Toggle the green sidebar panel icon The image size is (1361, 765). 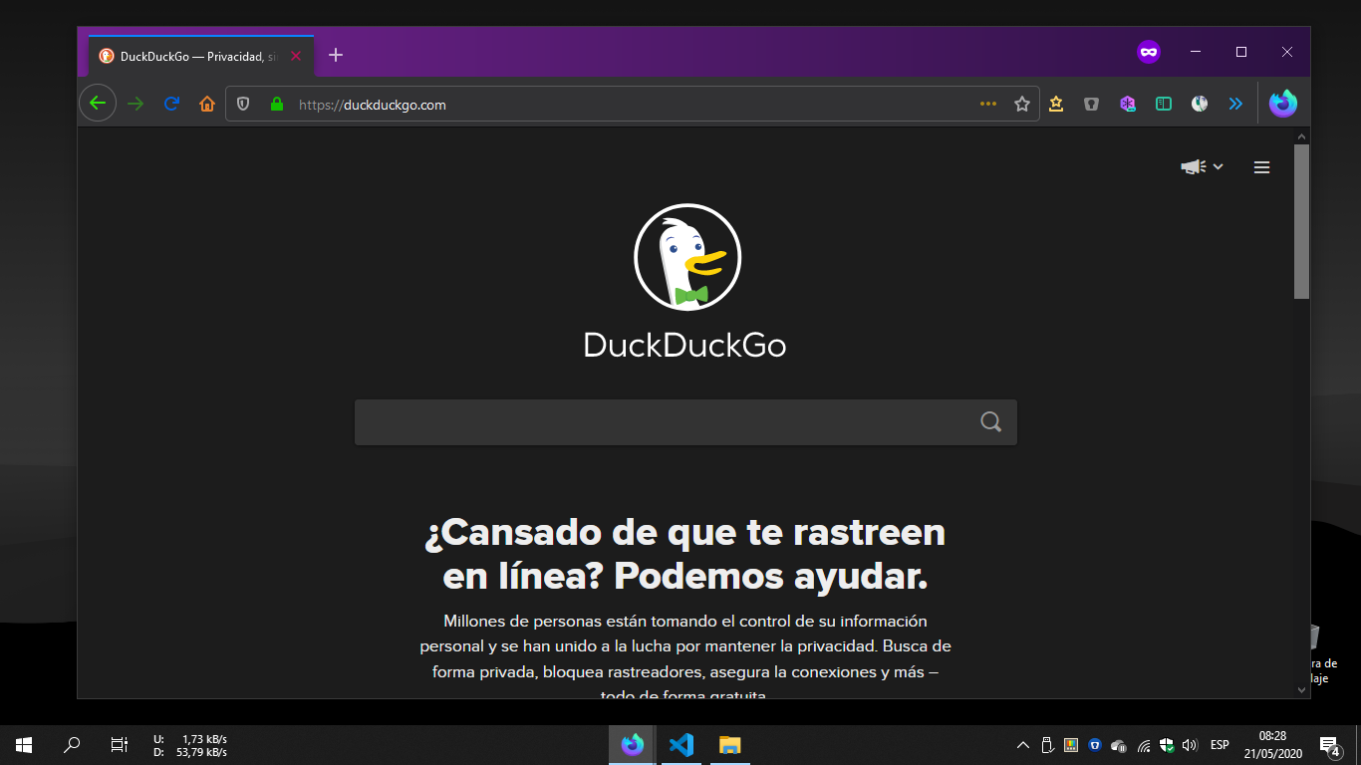(x=1164, y=104)
